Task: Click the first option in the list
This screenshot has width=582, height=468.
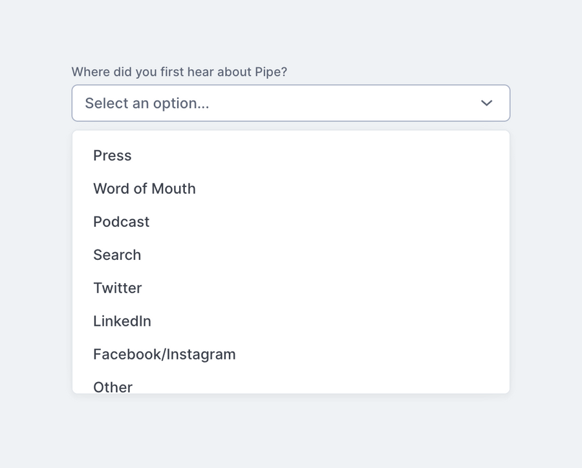Action: [112, 156]
